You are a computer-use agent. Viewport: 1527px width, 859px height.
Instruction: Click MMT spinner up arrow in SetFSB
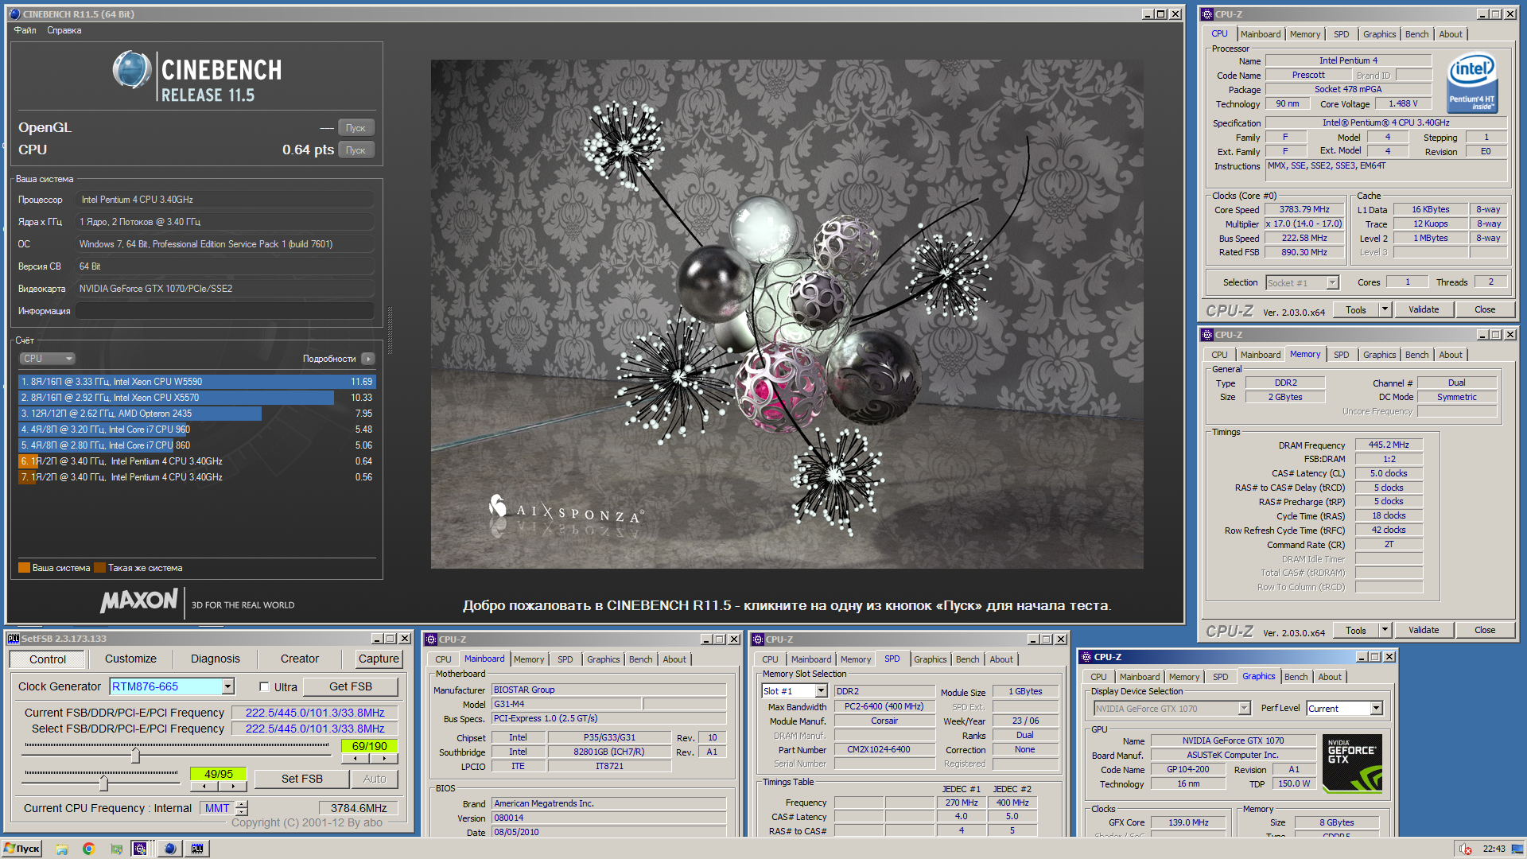pyautogui.click(x=242, y=804)
